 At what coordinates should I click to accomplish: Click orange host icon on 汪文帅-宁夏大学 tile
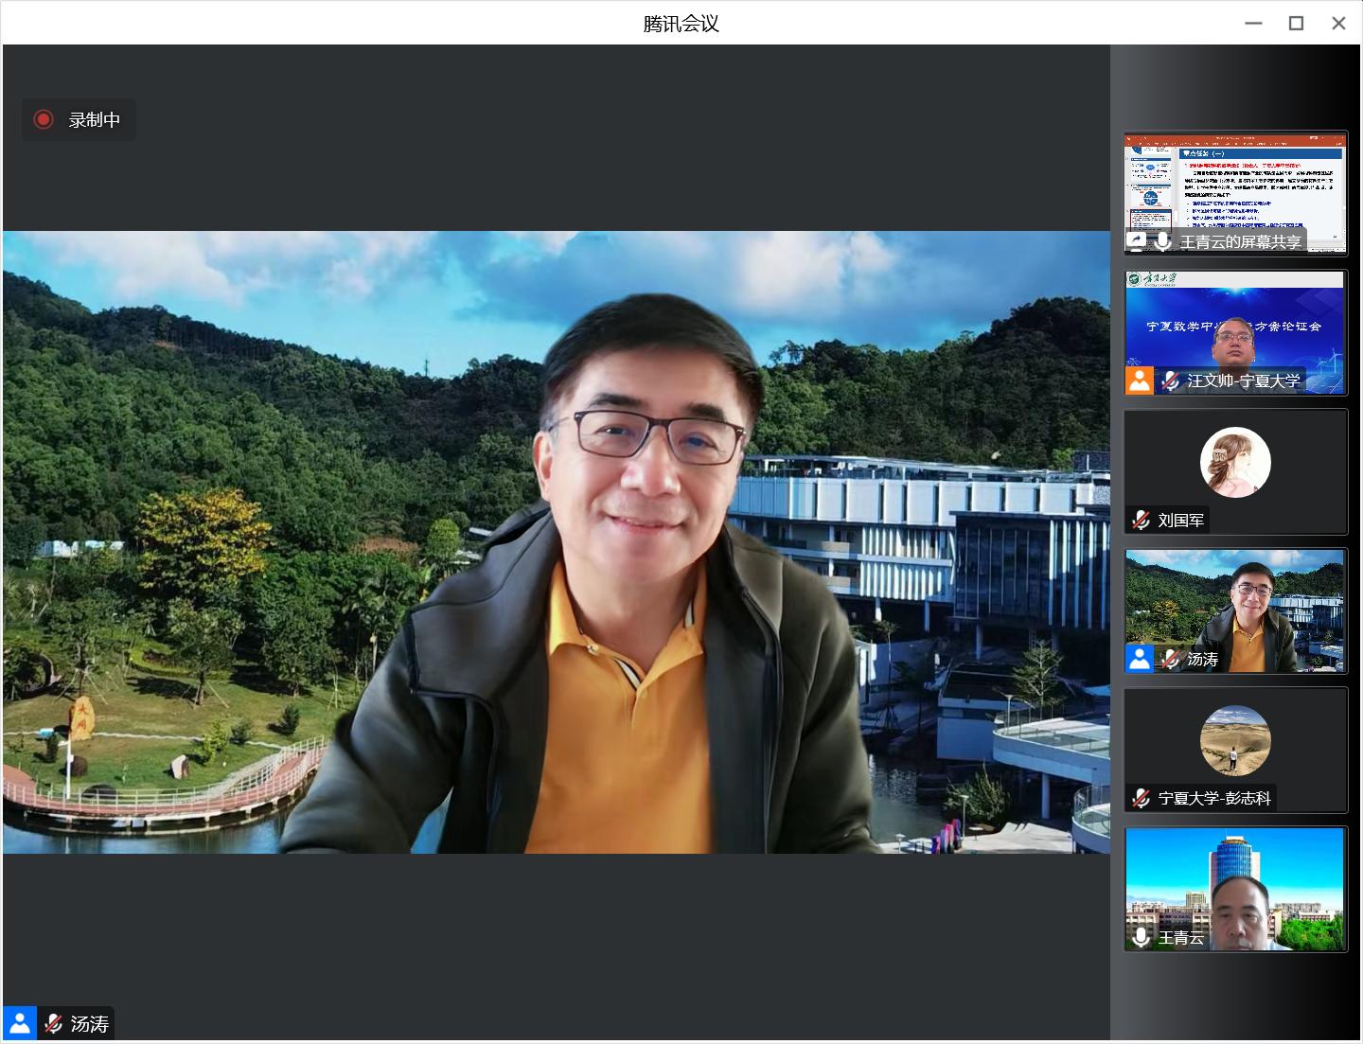(1140, 380)
